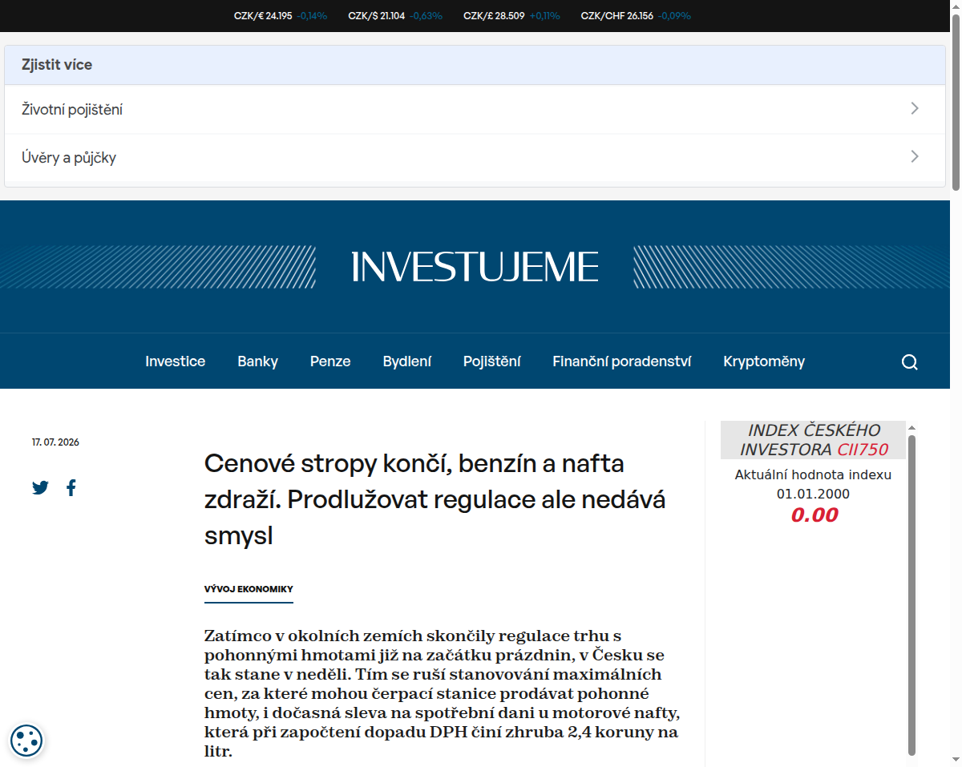
Task: Click the INVESTUJEME site logo
Action: pyautogui.click(x=475, y=267)
